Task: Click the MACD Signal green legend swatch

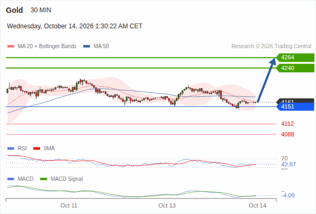Action: 44,179
